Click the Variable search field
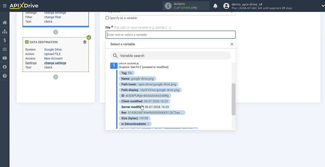The image size is (325, 167). click(170, 56)
